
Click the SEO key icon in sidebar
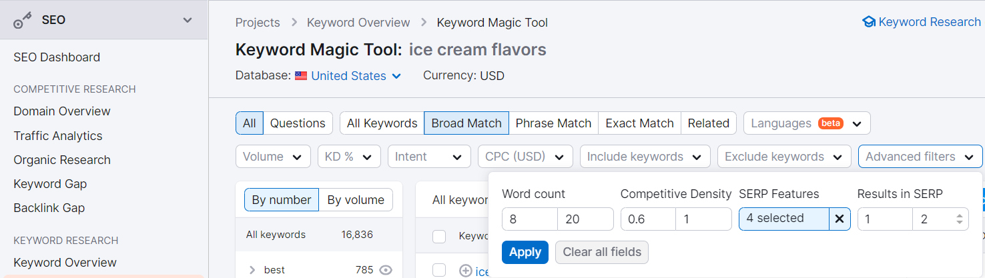tap(23, 21)
